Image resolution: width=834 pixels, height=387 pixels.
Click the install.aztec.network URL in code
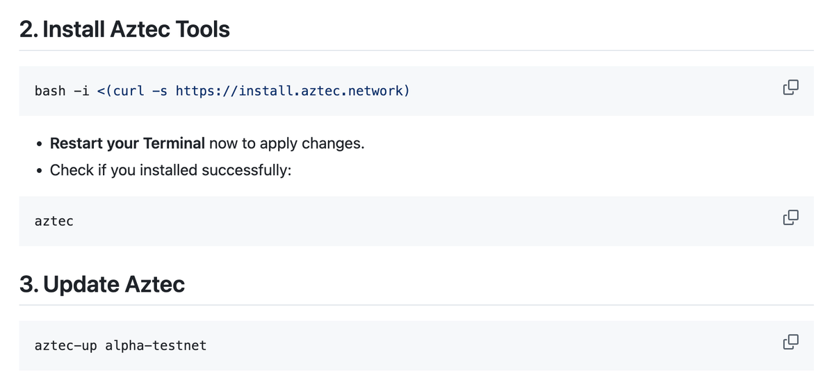coord(292,91)
